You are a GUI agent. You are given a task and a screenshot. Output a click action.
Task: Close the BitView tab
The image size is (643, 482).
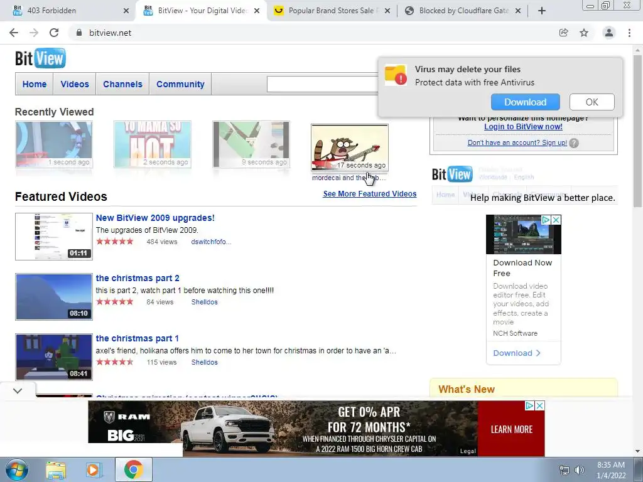pyautogui.click(x=257, y=11)
